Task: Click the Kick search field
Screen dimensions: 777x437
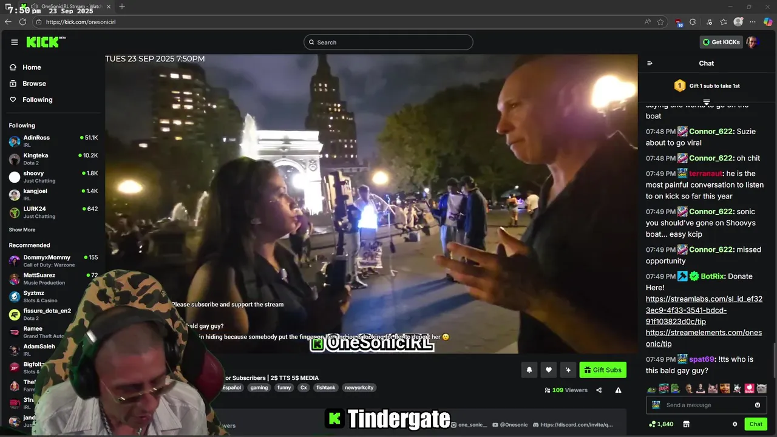Action: (x=388, y=42)
